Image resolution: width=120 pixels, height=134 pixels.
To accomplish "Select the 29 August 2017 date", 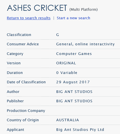I will [73, 82].
